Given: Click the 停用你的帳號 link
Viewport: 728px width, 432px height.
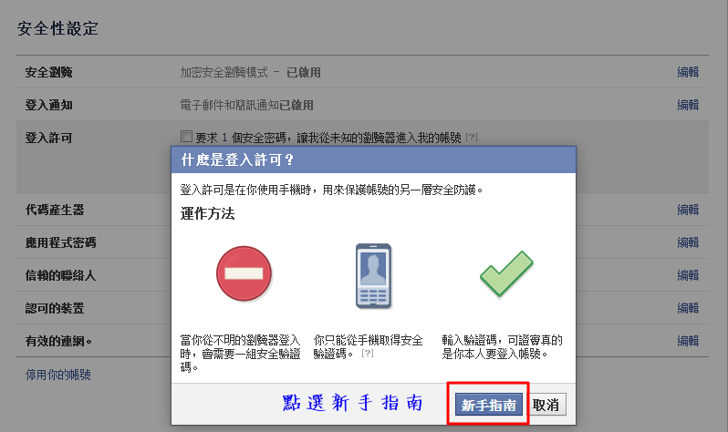Looking at the screenshot, I should (58, 375).
